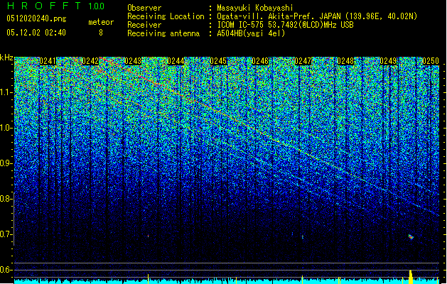Click the 0247 time marker

(303, 61)
